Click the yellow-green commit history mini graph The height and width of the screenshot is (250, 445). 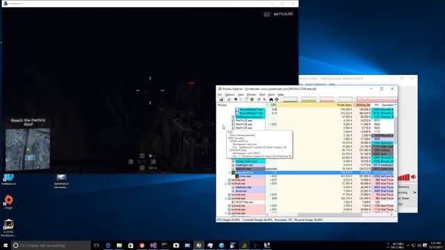click(x=309, y=99)
